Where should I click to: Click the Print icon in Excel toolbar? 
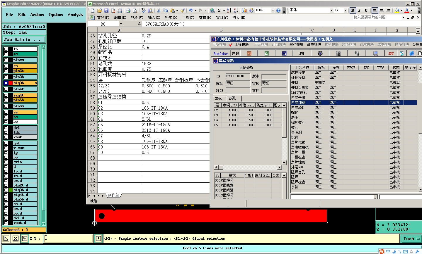coord(128,11)
